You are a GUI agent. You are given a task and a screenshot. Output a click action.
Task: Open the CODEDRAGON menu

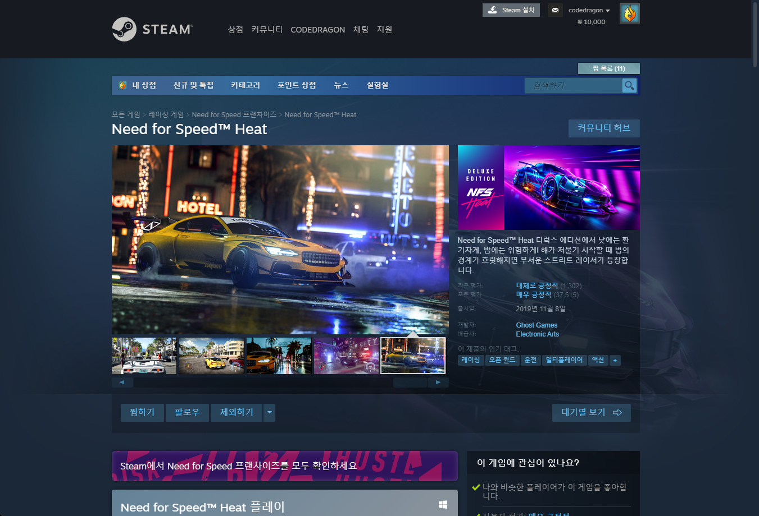click(317, 30)
